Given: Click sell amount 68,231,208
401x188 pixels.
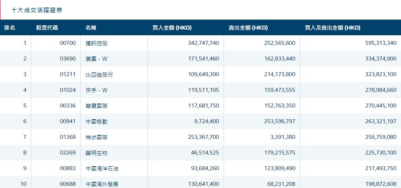Looking at the screenshot, I should [281, 184].
